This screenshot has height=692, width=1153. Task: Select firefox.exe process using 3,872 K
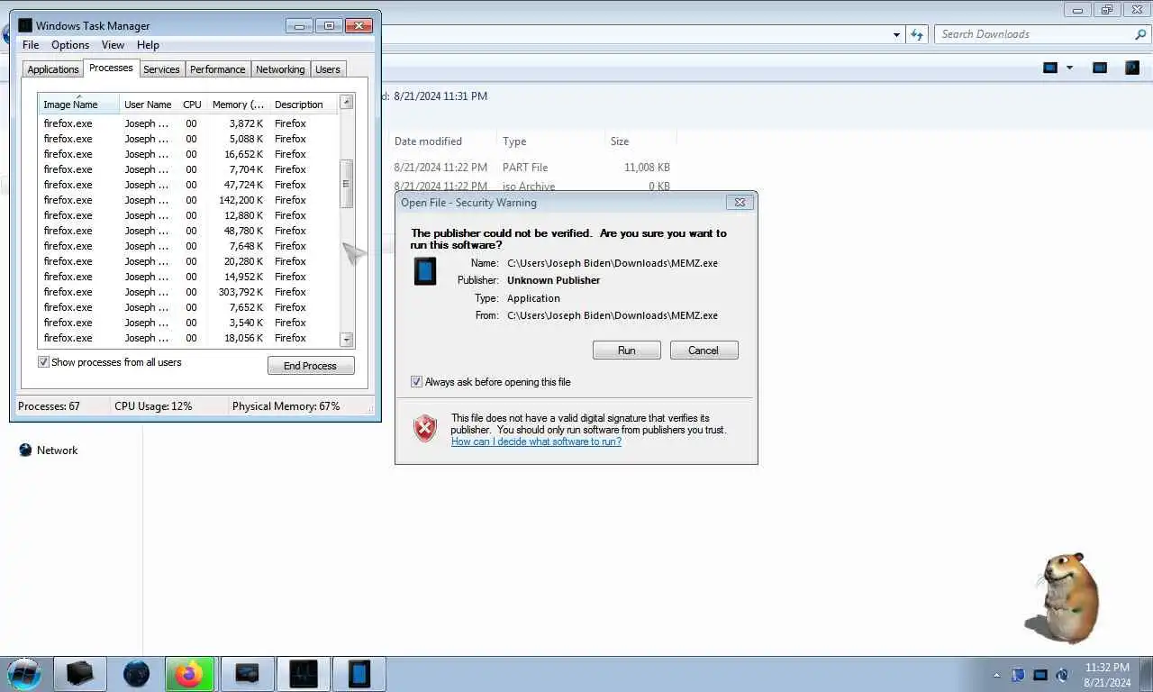[x=187, y=123]
